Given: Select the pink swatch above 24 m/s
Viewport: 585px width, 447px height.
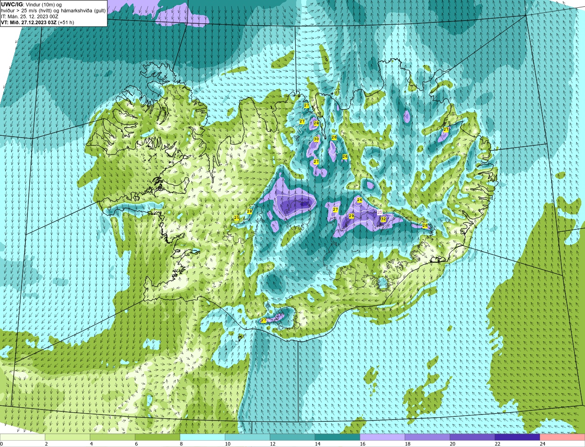Looking at the screenshot, I should [562, 437].
